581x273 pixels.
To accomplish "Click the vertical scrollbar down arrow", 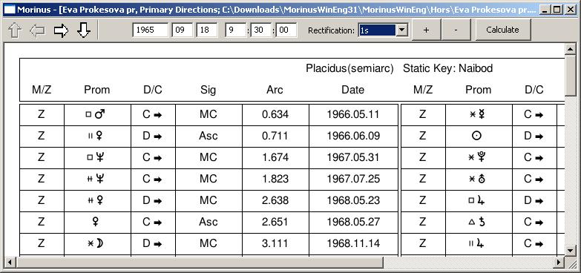I will 571,250.
